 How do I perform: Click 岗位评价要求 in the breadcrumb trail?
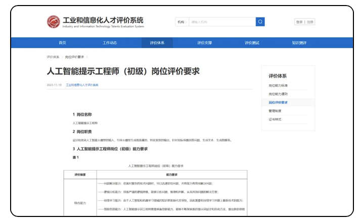[74, 57]
